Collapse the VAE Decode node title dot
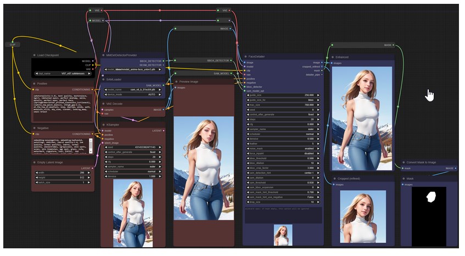The height and width of the screenshot is (256, 465). pyautogui.click(x=104, y=104)
